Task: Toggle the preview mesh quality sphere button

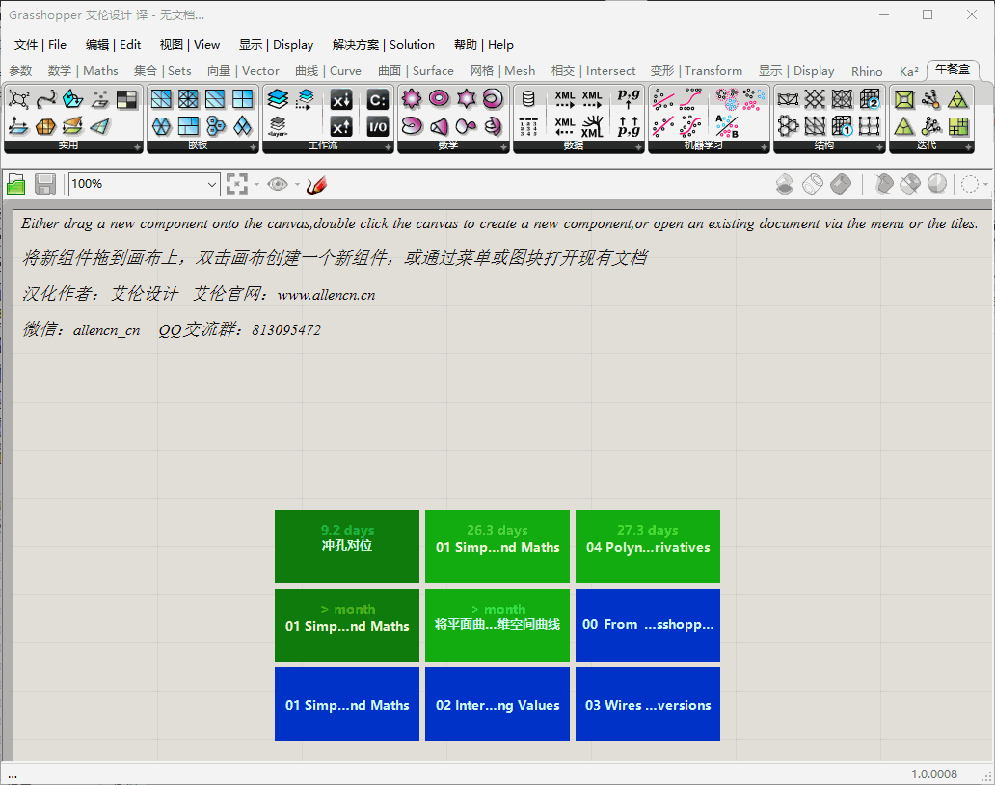Action: [937, 185]
